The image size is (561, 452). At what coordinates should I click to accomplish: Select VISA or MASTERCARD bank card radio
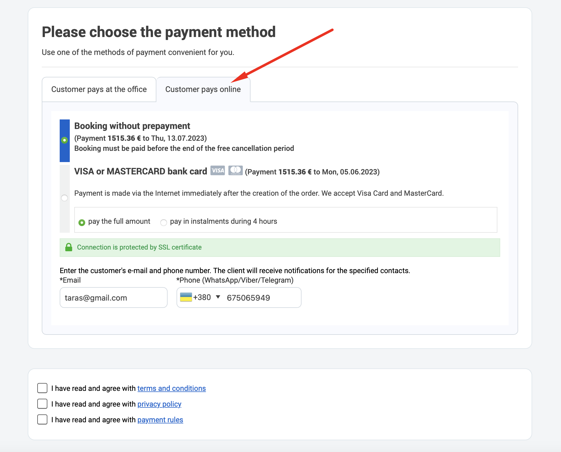[x=64, y=198]
